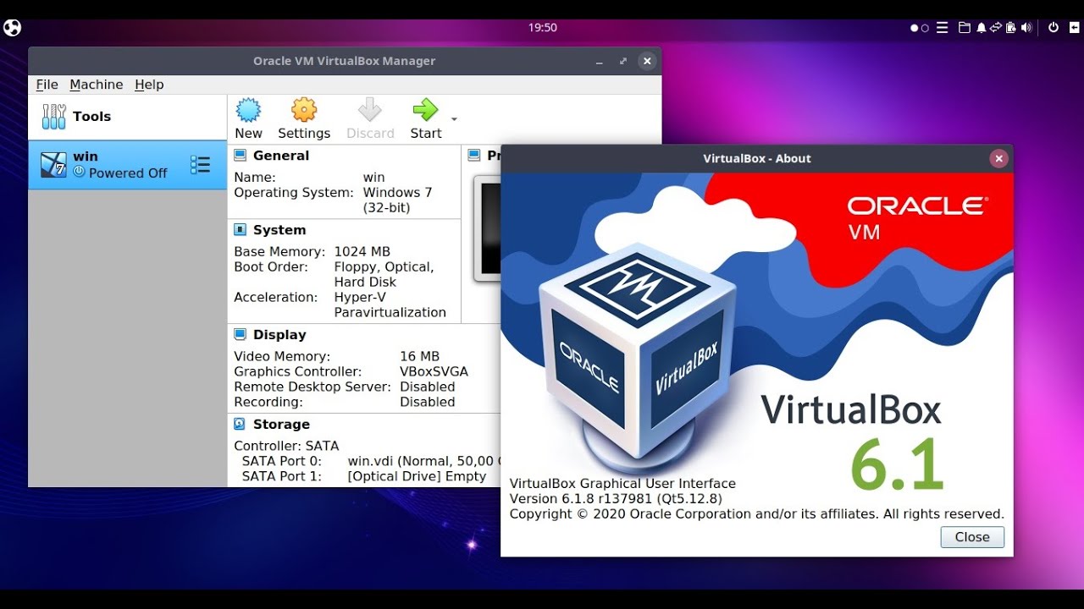Open the Storage section header
Screen dimensions: 1084x609
pyautogui.click(x=281, y=425)
